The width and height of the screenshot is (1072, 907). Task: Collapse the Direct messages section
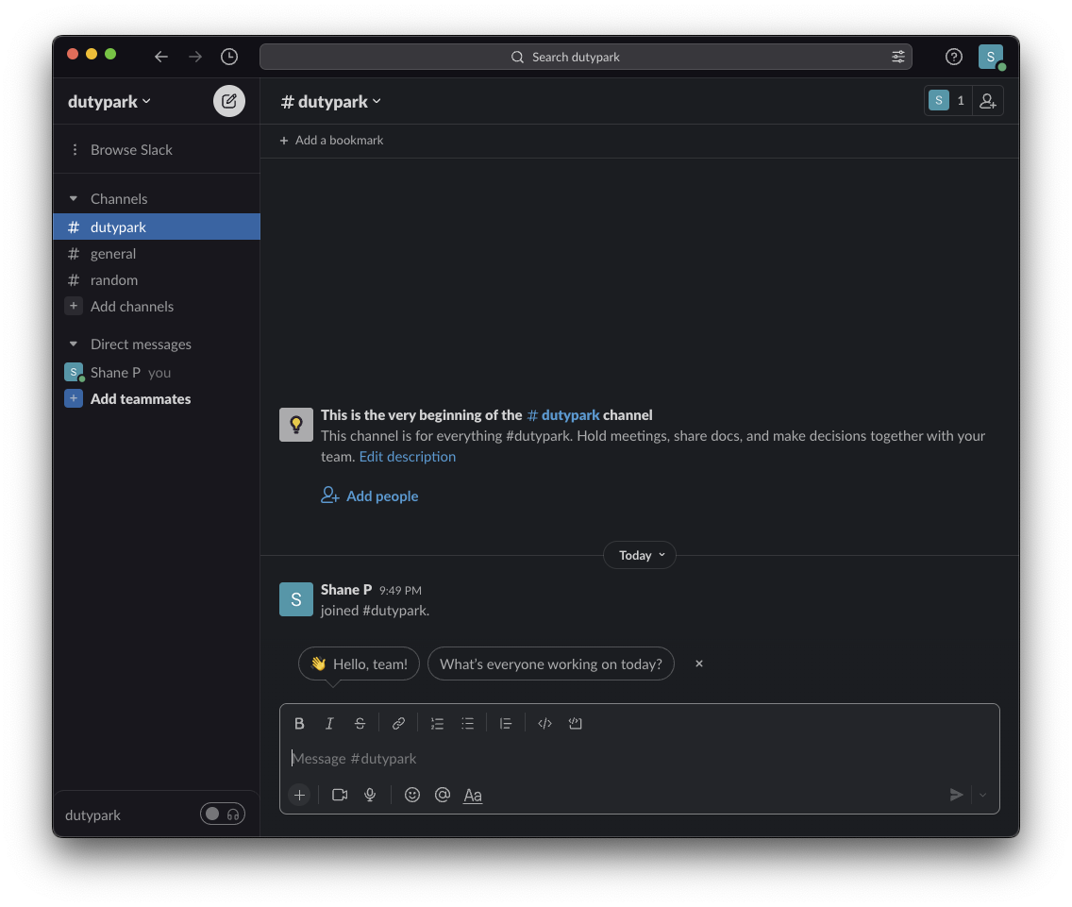tap(74, 344)
